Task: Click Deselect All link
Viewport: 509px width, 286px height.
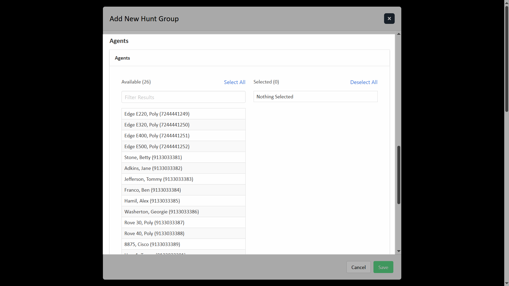Action: [364, 82]
